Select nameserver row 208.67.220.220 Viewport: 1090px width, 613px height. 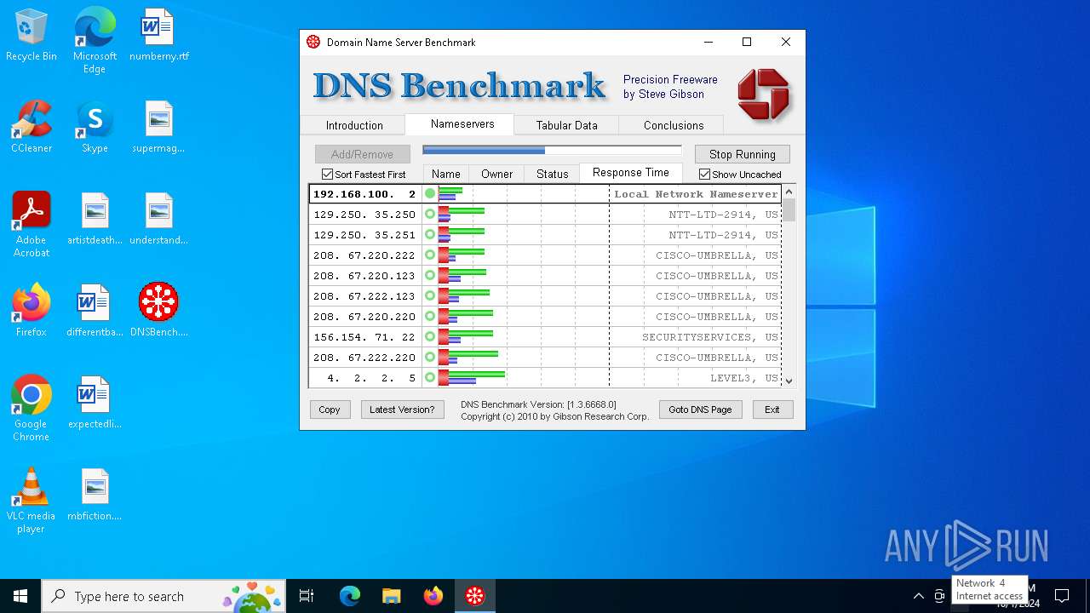(545, 317)
